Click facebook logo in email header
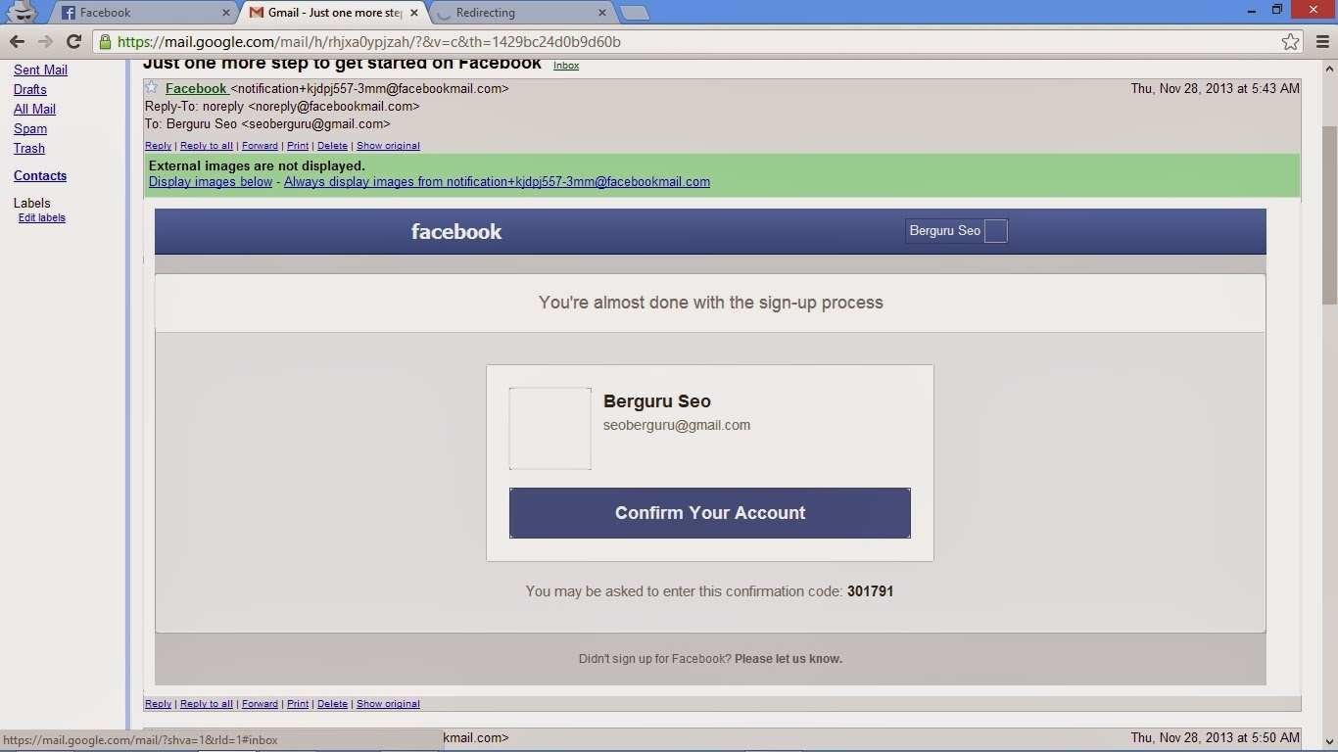This screenshot has height=752, width=1338. click(456, 231)
